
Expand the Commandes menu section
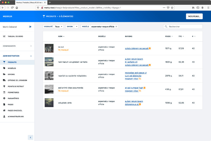pyautogui.click(x=31, y=46)
